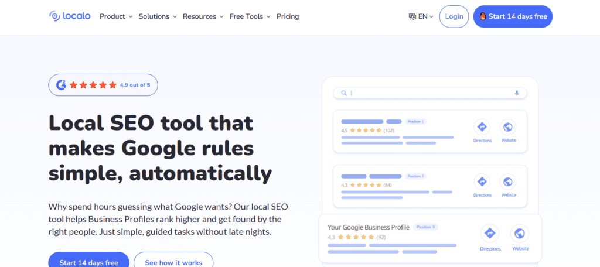600x267 pixels.
Task: Expand the Free Tools dropdown chevron
Action: coord(268,17)
